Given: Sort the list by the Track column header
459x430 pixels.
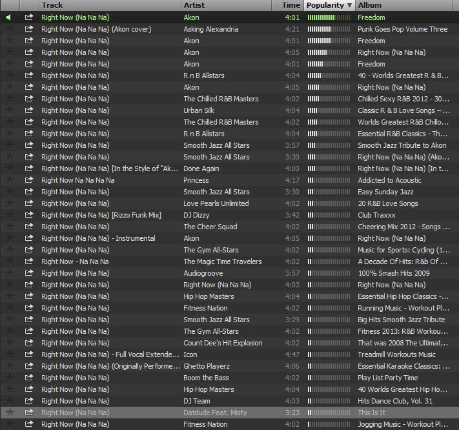Looking at the screenshot, I should (52, 5).
